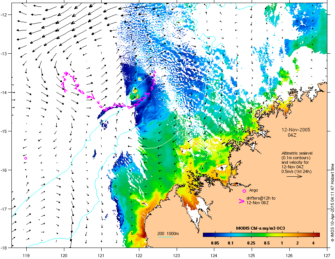Click the dark red end of colorbar
This screenshot has width=335, height=259.
coord(317,235)
